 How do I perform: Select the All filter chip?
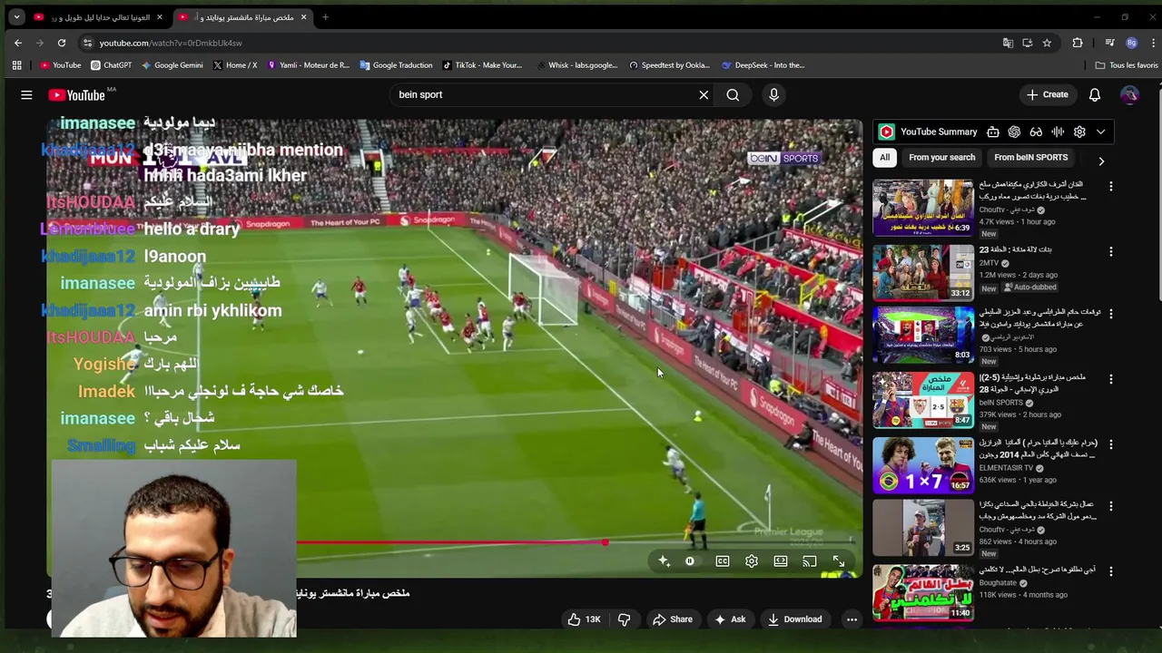point(884,157)
